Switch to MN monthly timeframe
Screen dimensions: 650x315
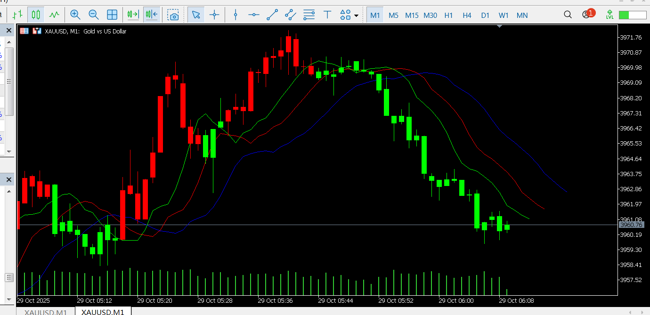click(x=522, y=15)
